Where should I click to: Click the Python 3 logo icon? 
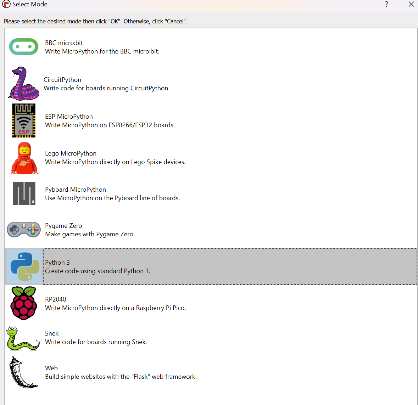click(25, 266)
